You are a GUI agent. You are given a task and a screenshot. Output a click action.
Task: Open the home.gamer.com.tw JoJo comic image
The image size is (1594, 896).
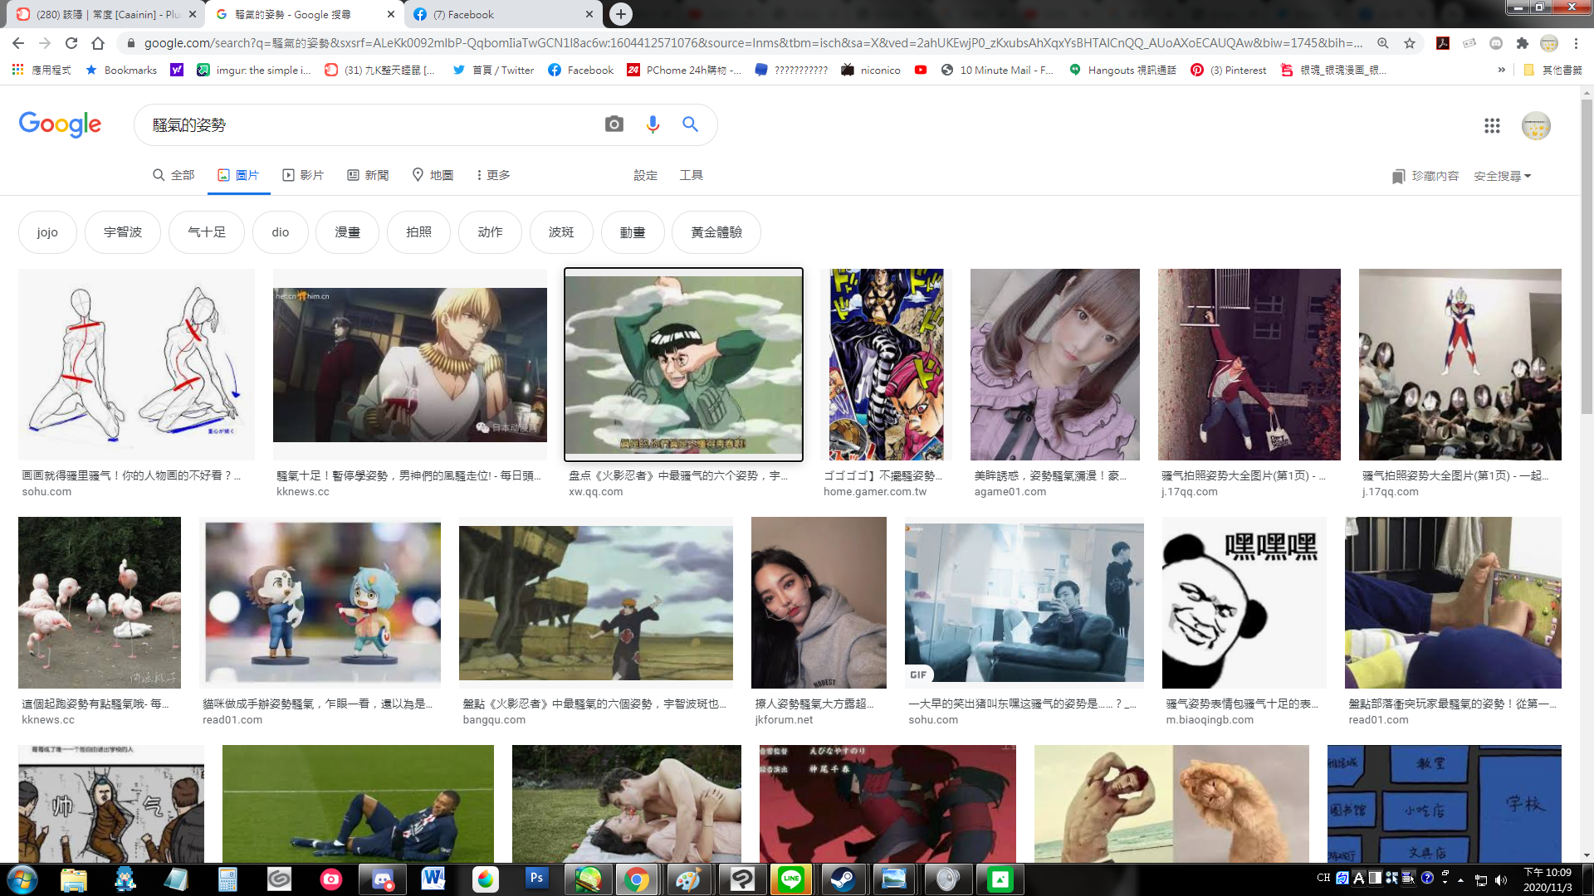point(886,364)
